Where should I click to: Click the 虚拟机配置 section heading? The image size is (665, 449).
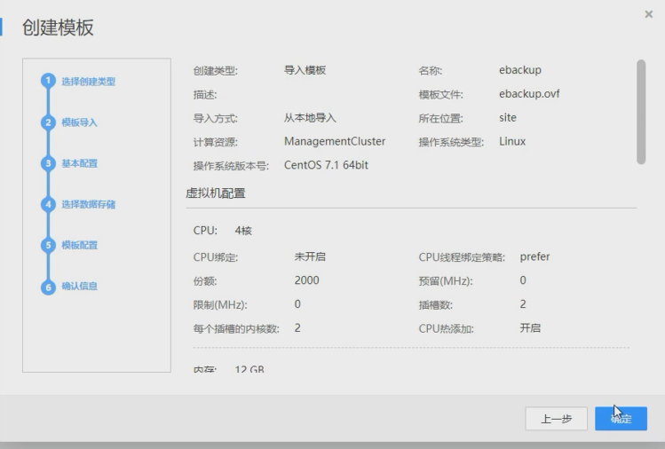[216, 193]
